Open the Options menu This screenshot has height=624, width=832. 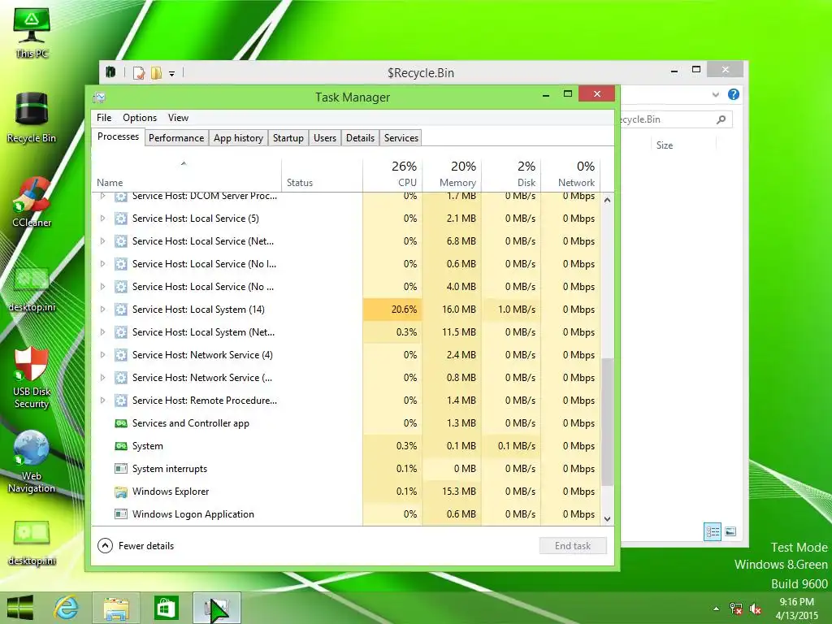click(140, 118)
